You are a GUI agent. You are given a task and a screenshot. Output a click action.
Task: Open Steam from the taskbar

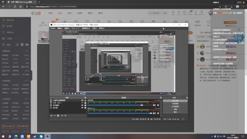[35, 136]
